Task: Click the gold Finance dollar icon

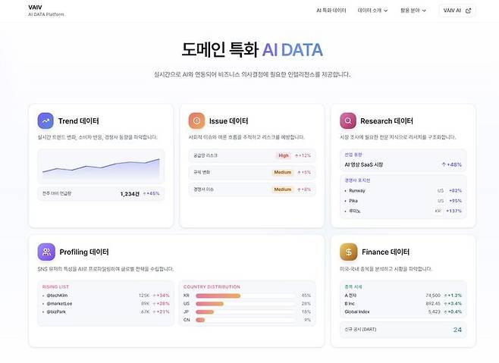Action: click(x=349, y=252)
